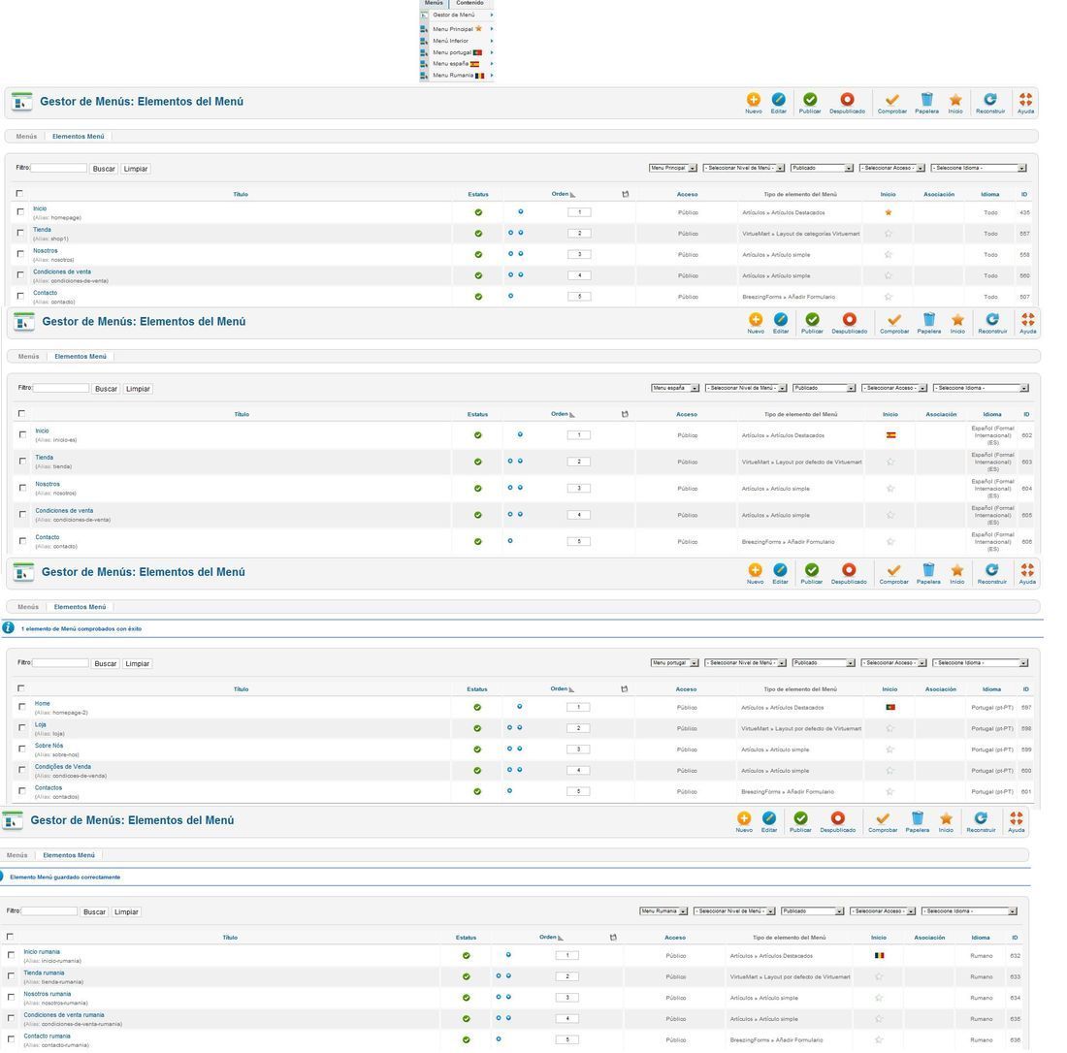Screen dimensions: 1067x1053
Task: Click the Filtro input in the Menu portugal panel
Action: click(x=60, y=662)
